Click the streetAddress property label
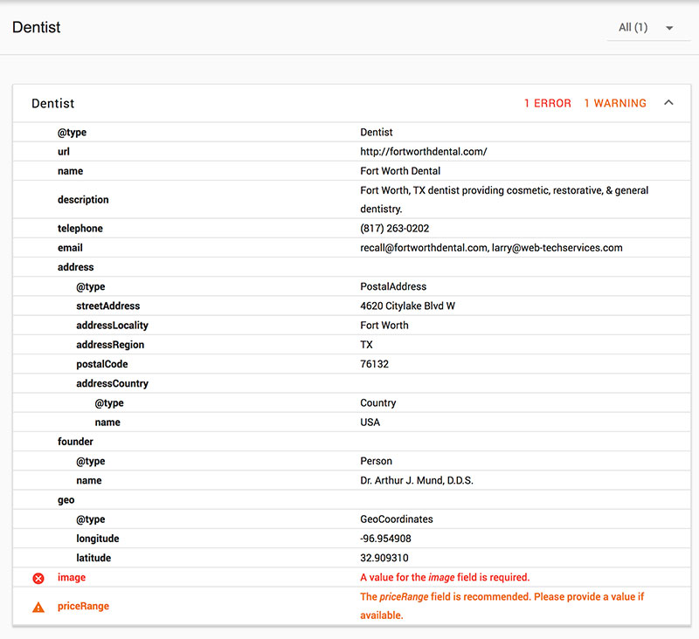Image resolution: width=699 pixels, height=639 pixels. [107, 306]
